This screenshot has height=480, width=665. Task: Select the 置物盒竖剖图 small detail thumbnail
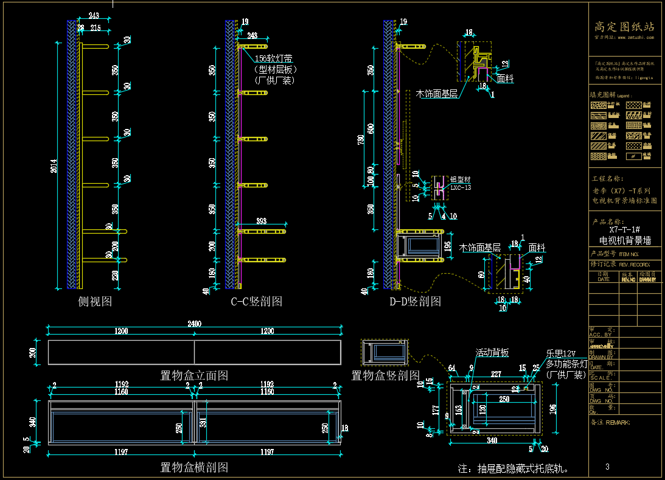click(385, 352)
